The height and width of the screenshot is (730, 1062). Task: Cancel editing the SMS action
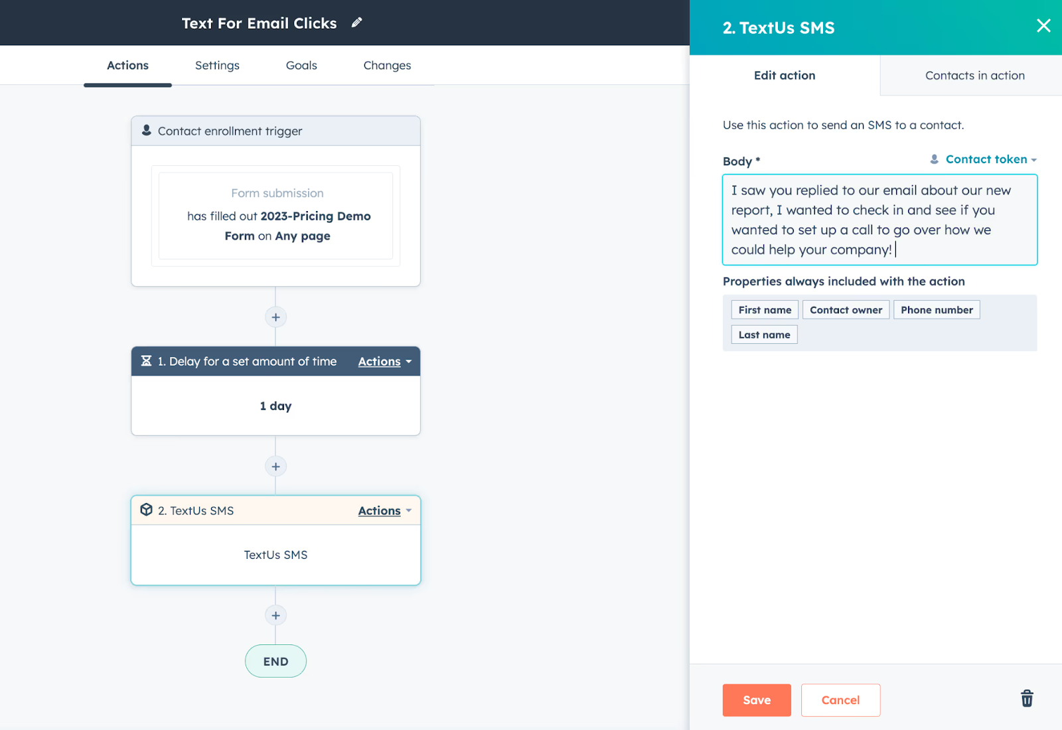point(840,699)
